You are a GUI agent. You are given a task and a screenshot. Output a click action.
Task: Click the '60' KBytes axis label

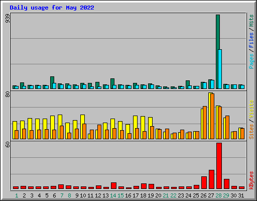coord(8,144)
